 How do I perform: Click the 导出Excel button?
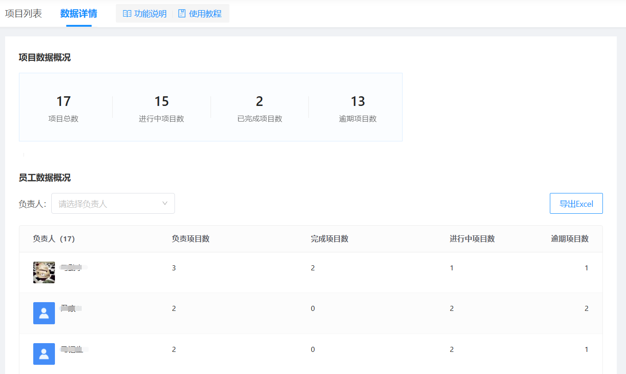(x=576, y=204)
